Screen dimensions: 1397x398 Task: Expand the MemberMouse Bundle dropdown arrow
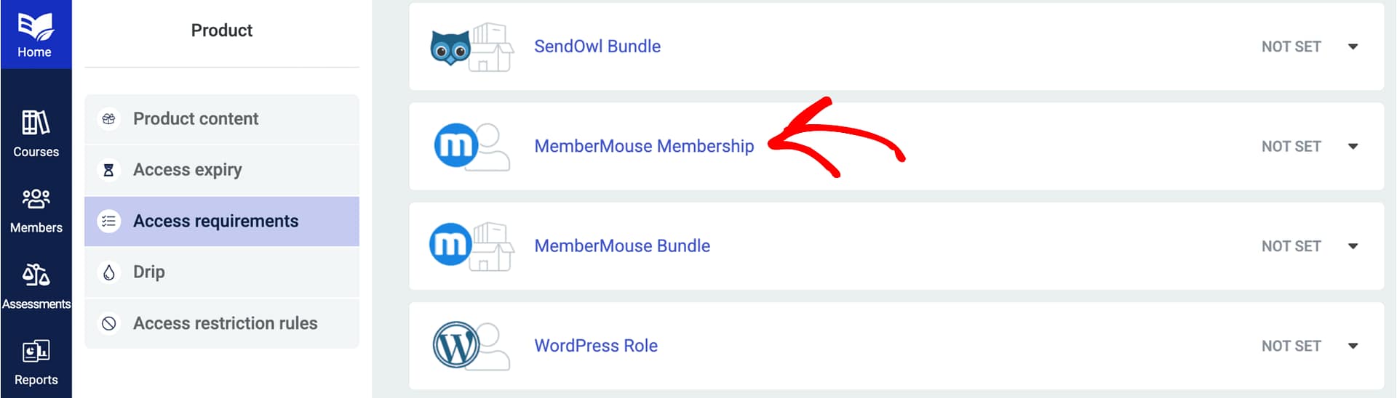tap(1353, 246)
